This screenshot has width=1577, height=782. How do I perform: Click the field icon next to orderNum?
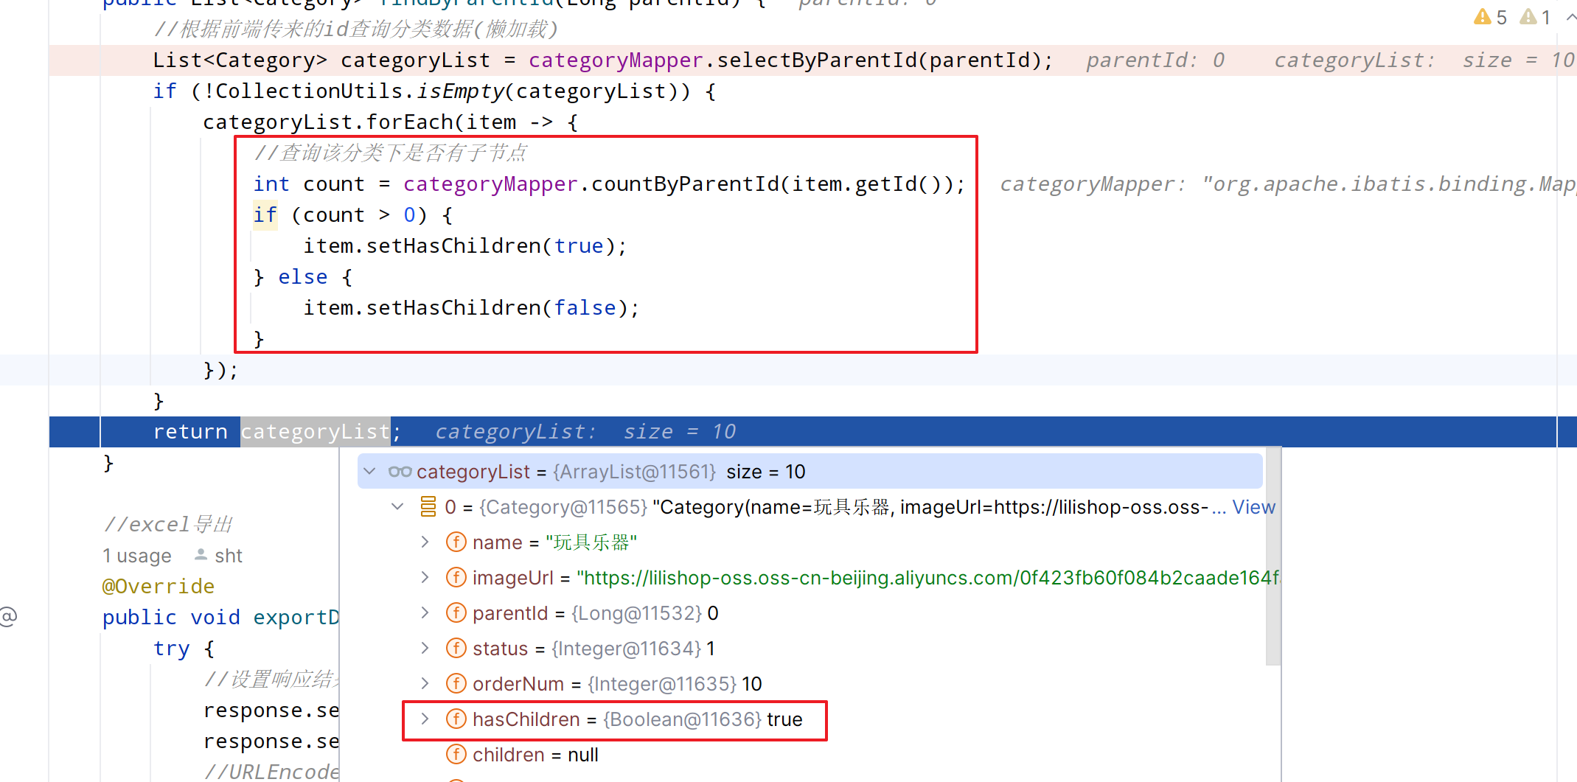456,684
